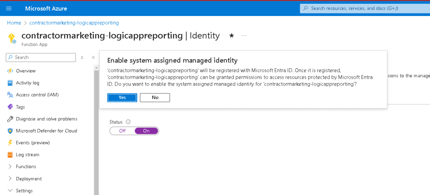Click the search magnifier in sidebar
Viewport: 430px width, 195px height.
click(11, 57)
